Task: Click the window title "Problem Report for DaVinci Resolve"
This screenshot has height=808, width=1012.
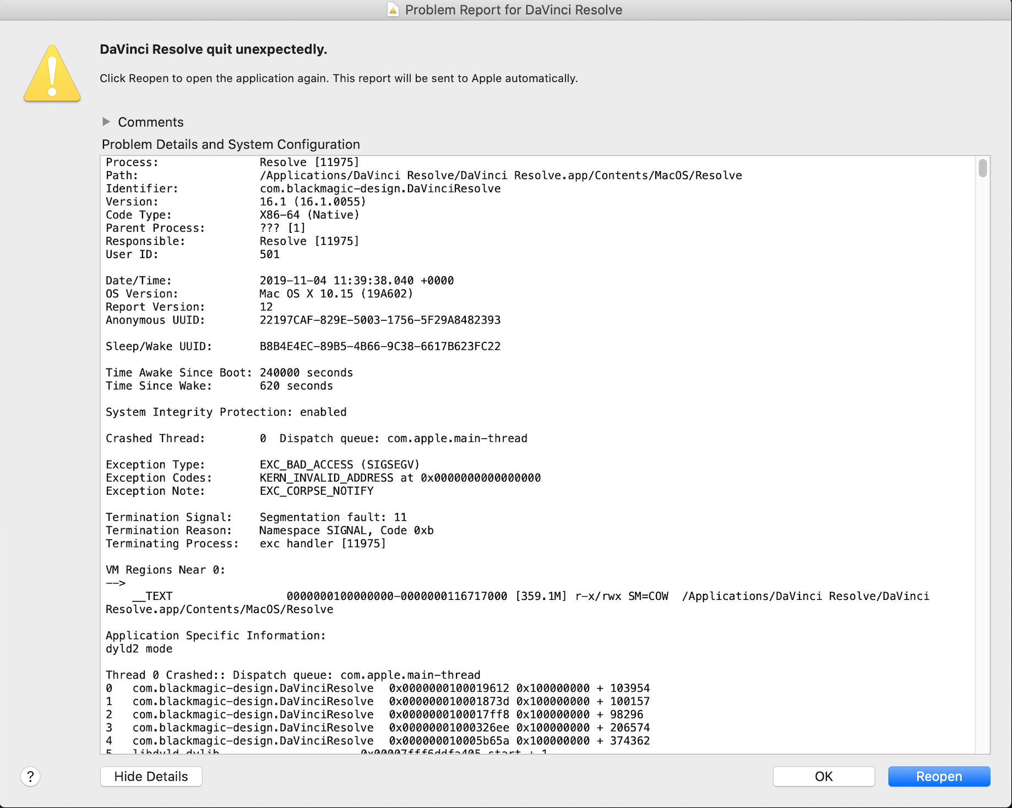Action: pos(514,10)
